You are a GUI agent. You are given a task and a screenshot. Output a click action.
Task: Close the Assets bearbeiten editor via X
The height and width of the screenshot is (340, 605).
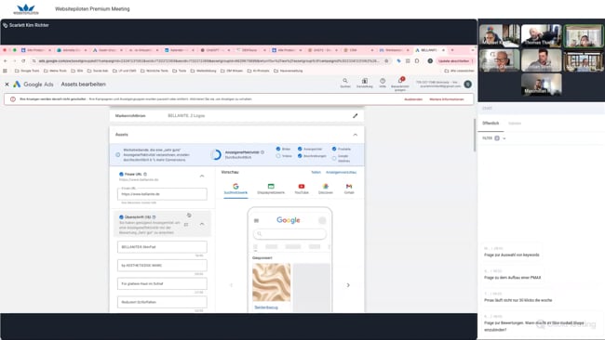pos(7,84)
